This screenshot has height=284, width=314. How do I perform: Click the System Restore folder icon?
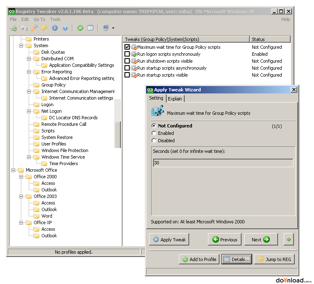[36, 137]
